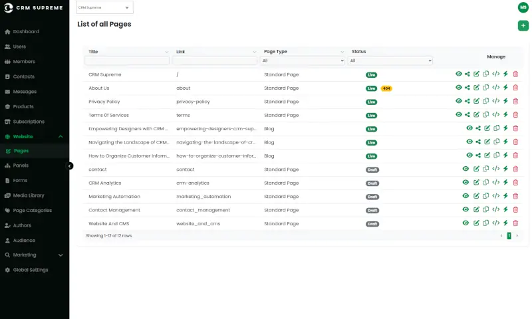Open code view for Privacy Policy
Image resolution: width=532 pixels, height=319 pixels.
tap(495, 101)
